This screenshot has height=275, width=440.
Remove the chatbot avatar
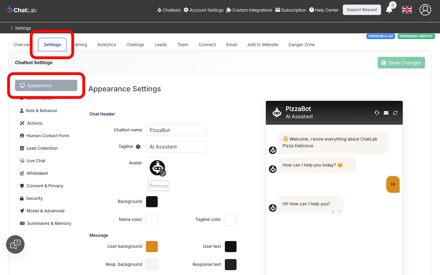[159, 186]
